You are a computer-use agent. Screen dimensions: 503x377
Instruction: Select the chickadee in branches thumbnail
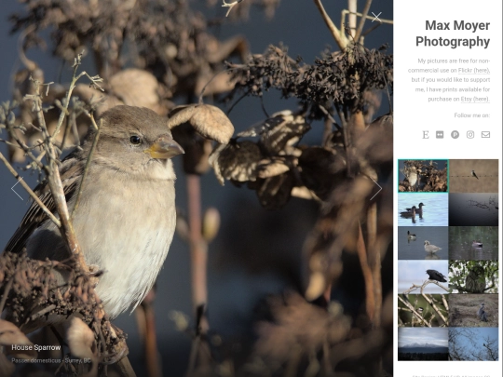click(423, 311)
